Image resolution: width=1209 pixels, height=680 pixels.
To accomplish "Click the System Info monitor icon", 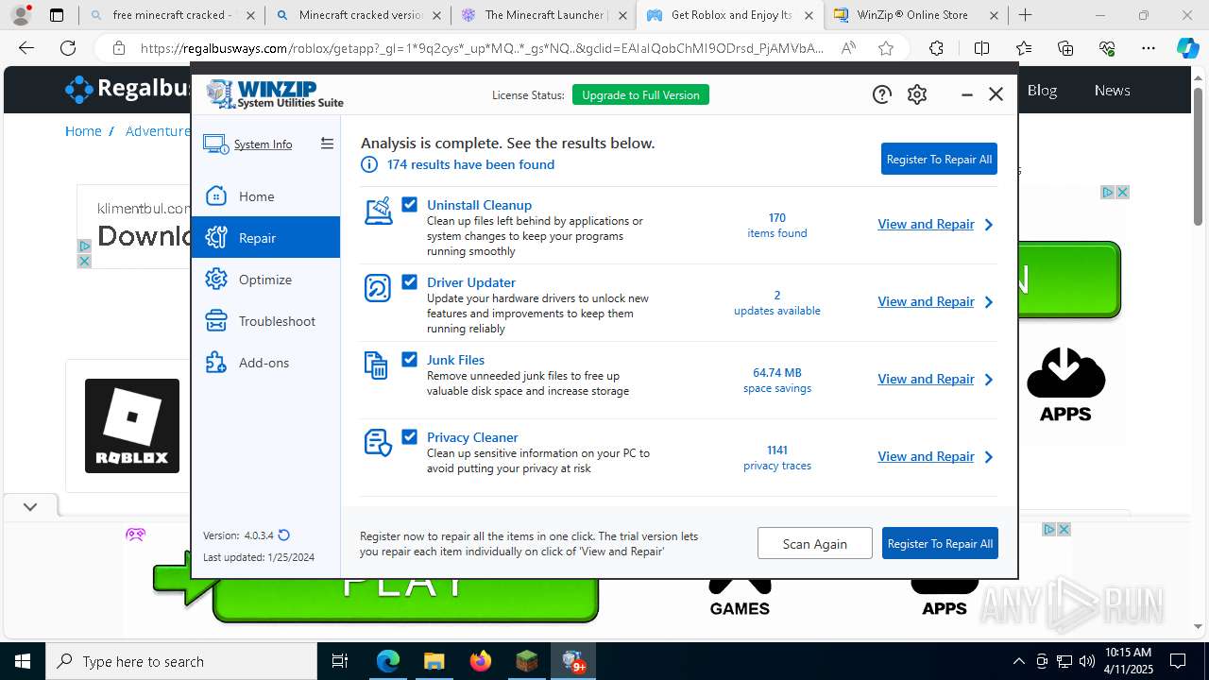I will tap(216, 144).
